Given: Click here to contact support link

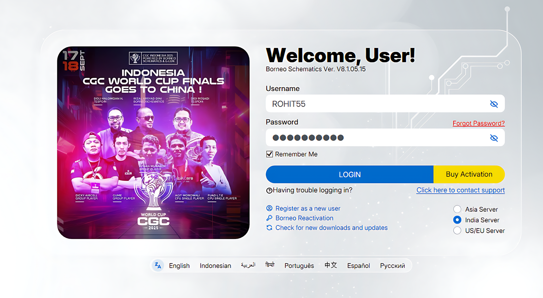Looking at the screenshot, I should [461, 190].
